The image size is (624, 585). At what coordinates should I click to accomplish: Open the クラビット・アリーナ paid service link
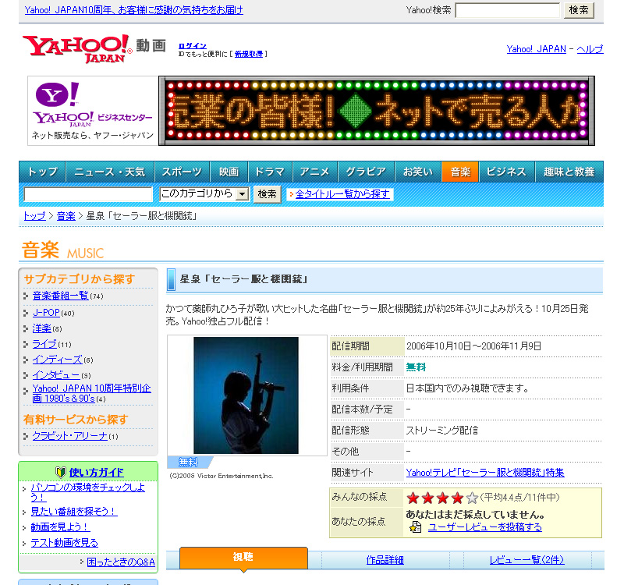pos(70,436)
